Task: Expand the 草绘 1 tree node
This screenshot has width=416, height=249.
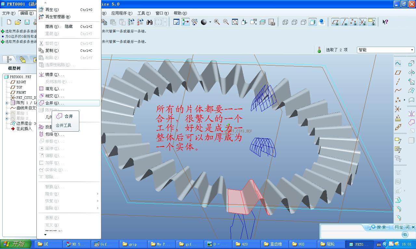Action: (7, 113)
